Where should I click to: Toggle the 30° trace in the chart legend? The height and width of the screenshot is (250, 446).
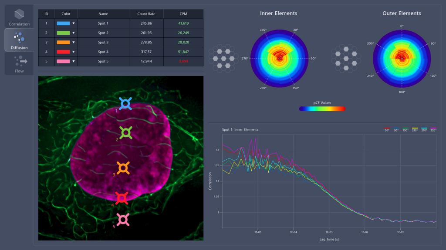(387, 129)
